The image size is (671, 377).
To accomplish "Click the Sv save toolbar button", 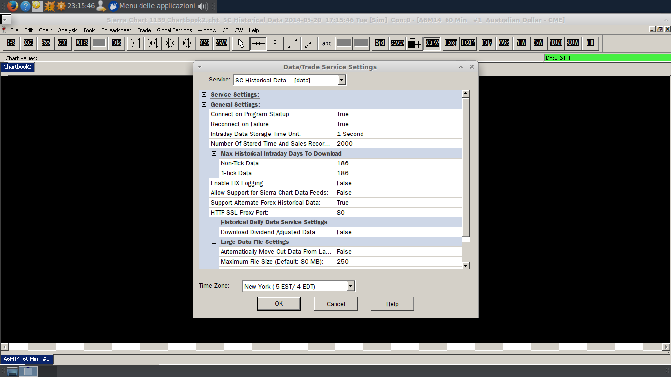I will (46, 43).
